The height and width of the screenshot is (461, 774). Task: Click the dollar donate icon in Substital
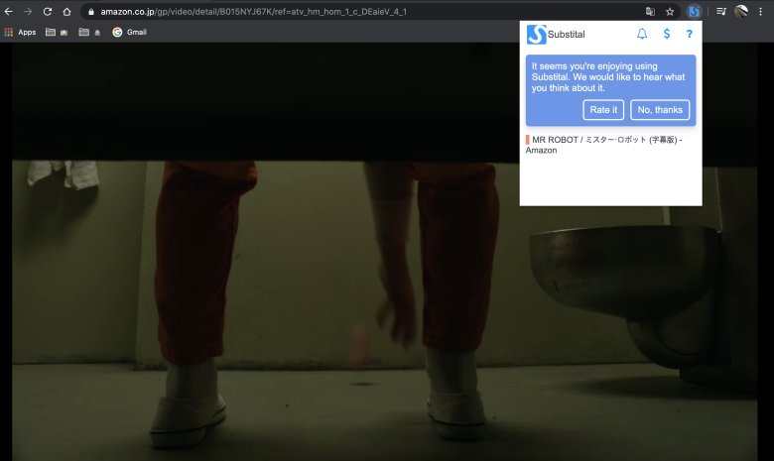pyautogui.click(x=667, y=34)
